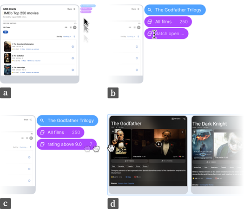Screen dimensions: 244x209
Task: Open the three-dot menu on The Godfather trailer
Action: 183,132
